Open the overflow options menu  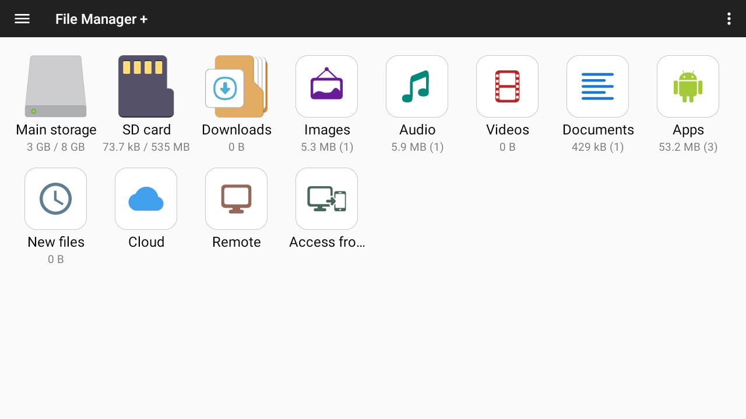tap(728, 18)
